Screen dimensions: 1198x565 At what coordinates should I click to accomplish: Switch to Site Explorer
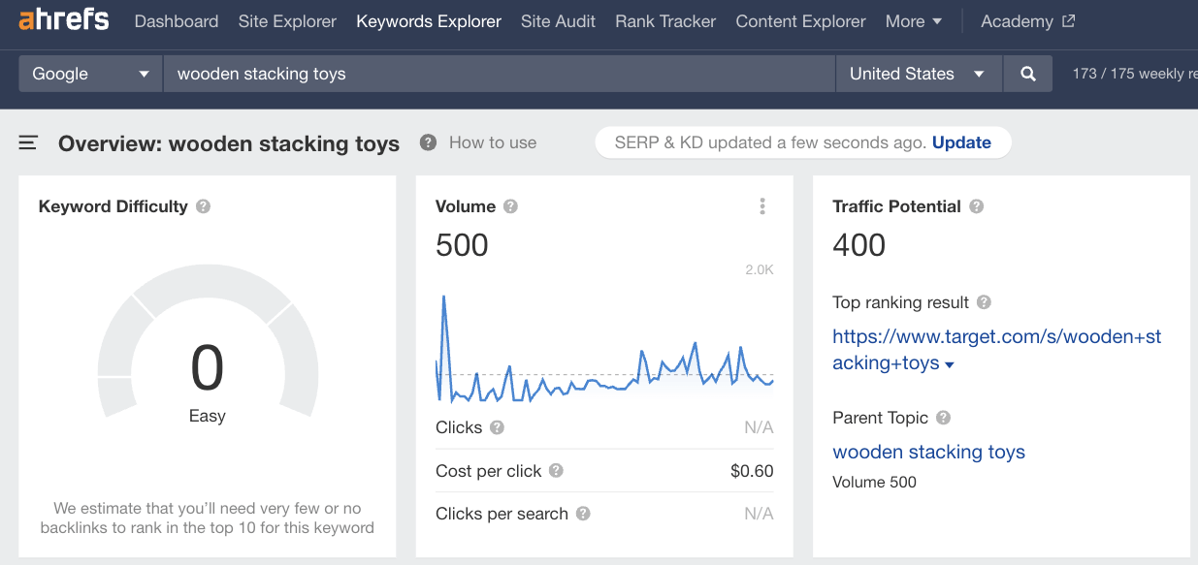pyautogui.click(x=287, y=20)
